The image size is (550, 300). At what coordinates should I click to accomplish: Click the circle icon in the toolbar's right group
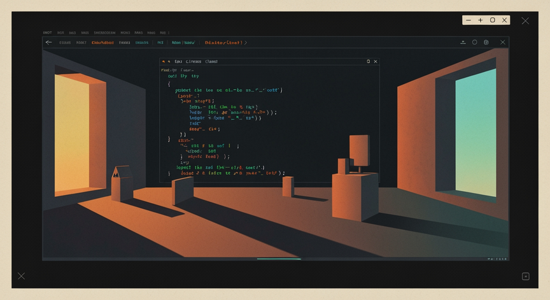[475, 42]
